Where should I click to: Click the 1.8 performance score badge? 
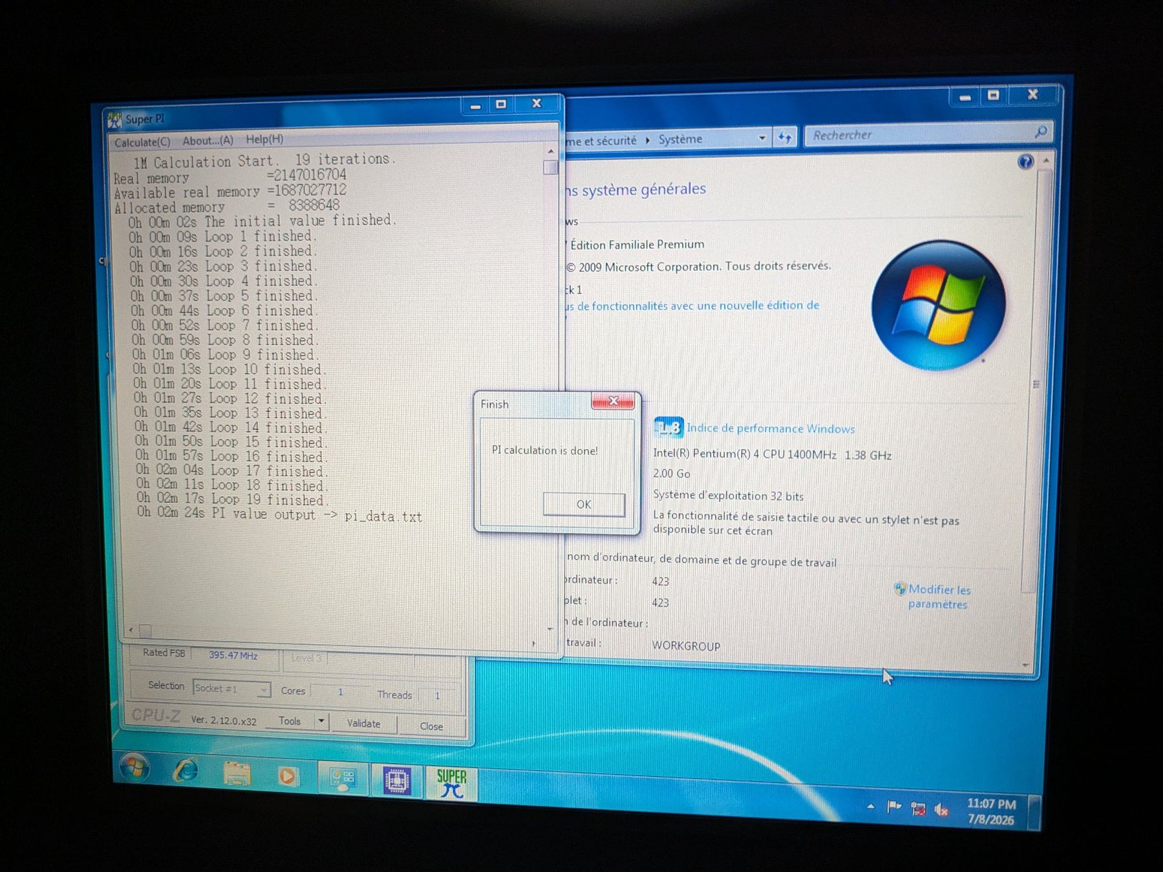pos(668,428)
